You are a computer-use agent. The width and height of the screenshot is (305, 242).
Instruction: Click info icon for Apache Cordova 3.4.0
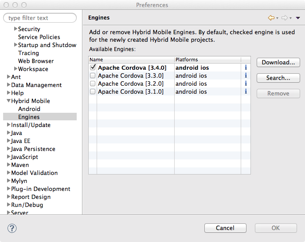[246, 68]
